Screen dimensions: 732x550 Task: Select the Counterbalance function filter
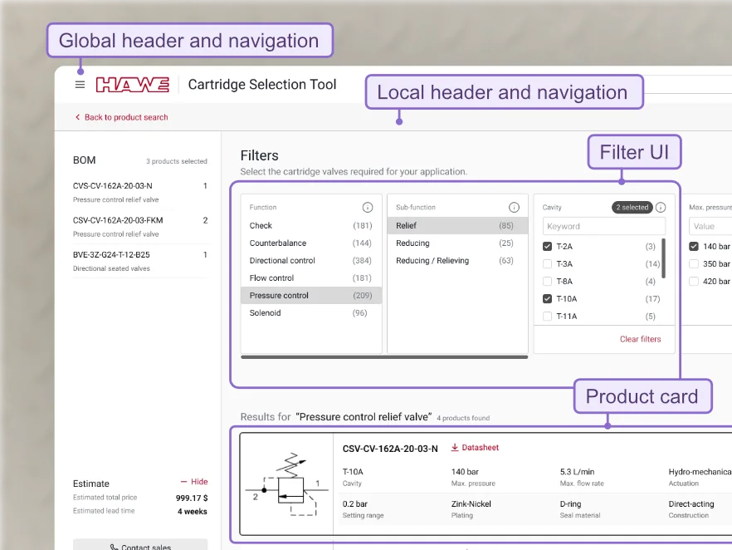point(311,243)
